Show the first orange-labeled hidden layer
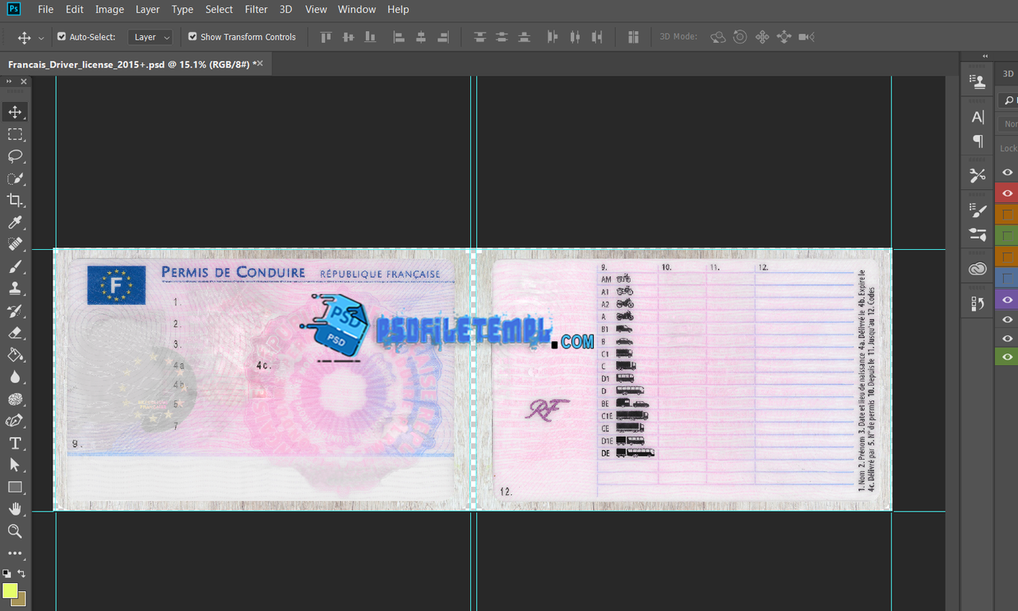The image size is (1018, 611). (x=1007, y=215)
